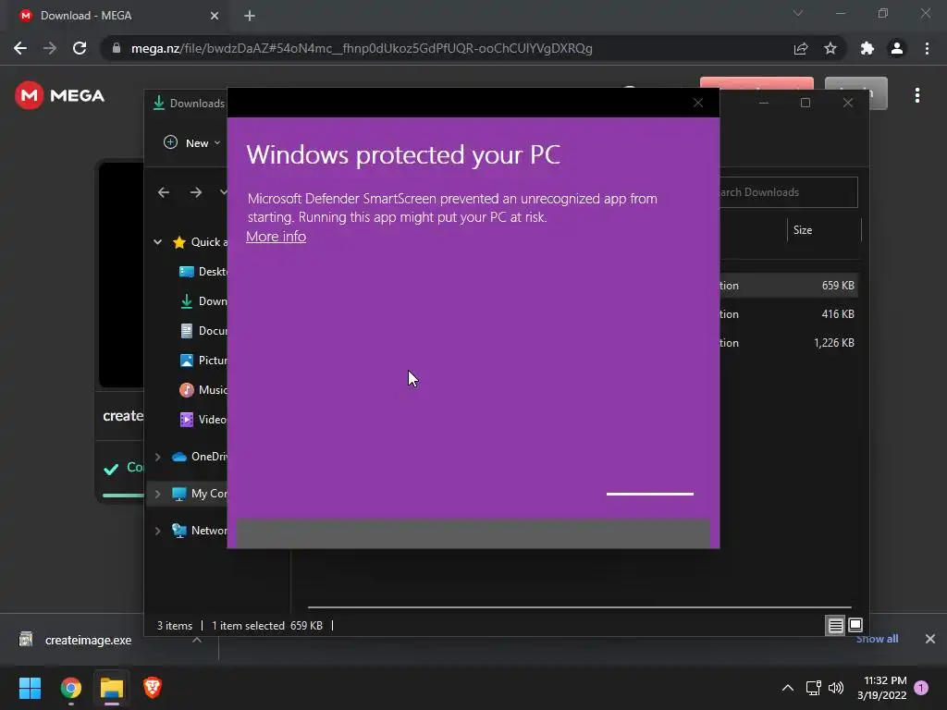Open Pictures in Explorer sidebar
Image resolution: width=947 pixels, height=710 pixels.
[x=203, y=361]
